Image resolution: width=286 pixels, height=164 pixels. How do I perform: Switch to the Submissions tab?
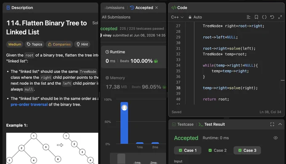coord(114,8)
